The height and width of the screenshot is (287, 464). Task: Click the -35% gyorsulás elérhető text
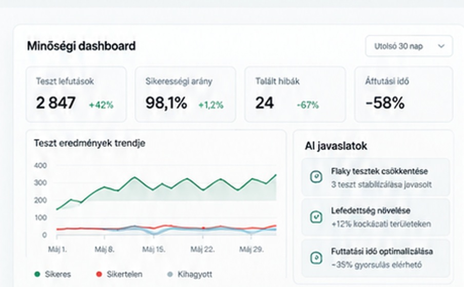click(x=376, y=265)
